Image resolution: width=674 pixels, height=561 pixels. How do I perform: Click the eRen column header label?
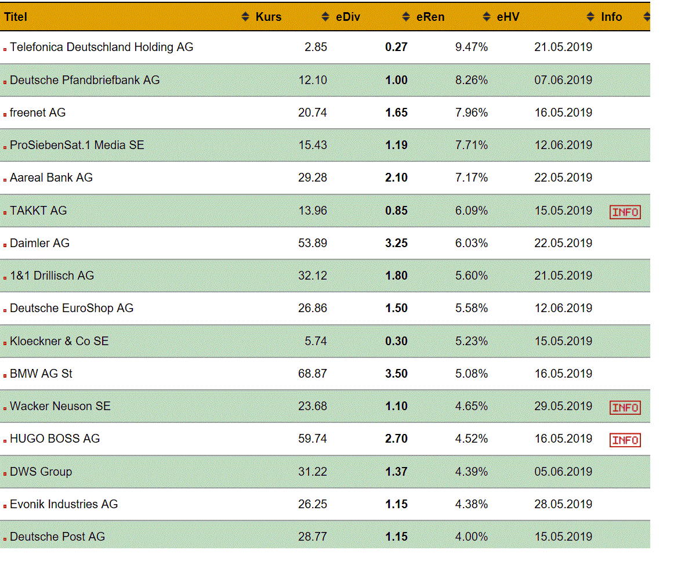430,17
